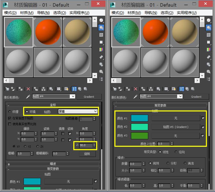Toggle checkered Background icon, right window
This screenshot has width=215, height=192.
209,35
